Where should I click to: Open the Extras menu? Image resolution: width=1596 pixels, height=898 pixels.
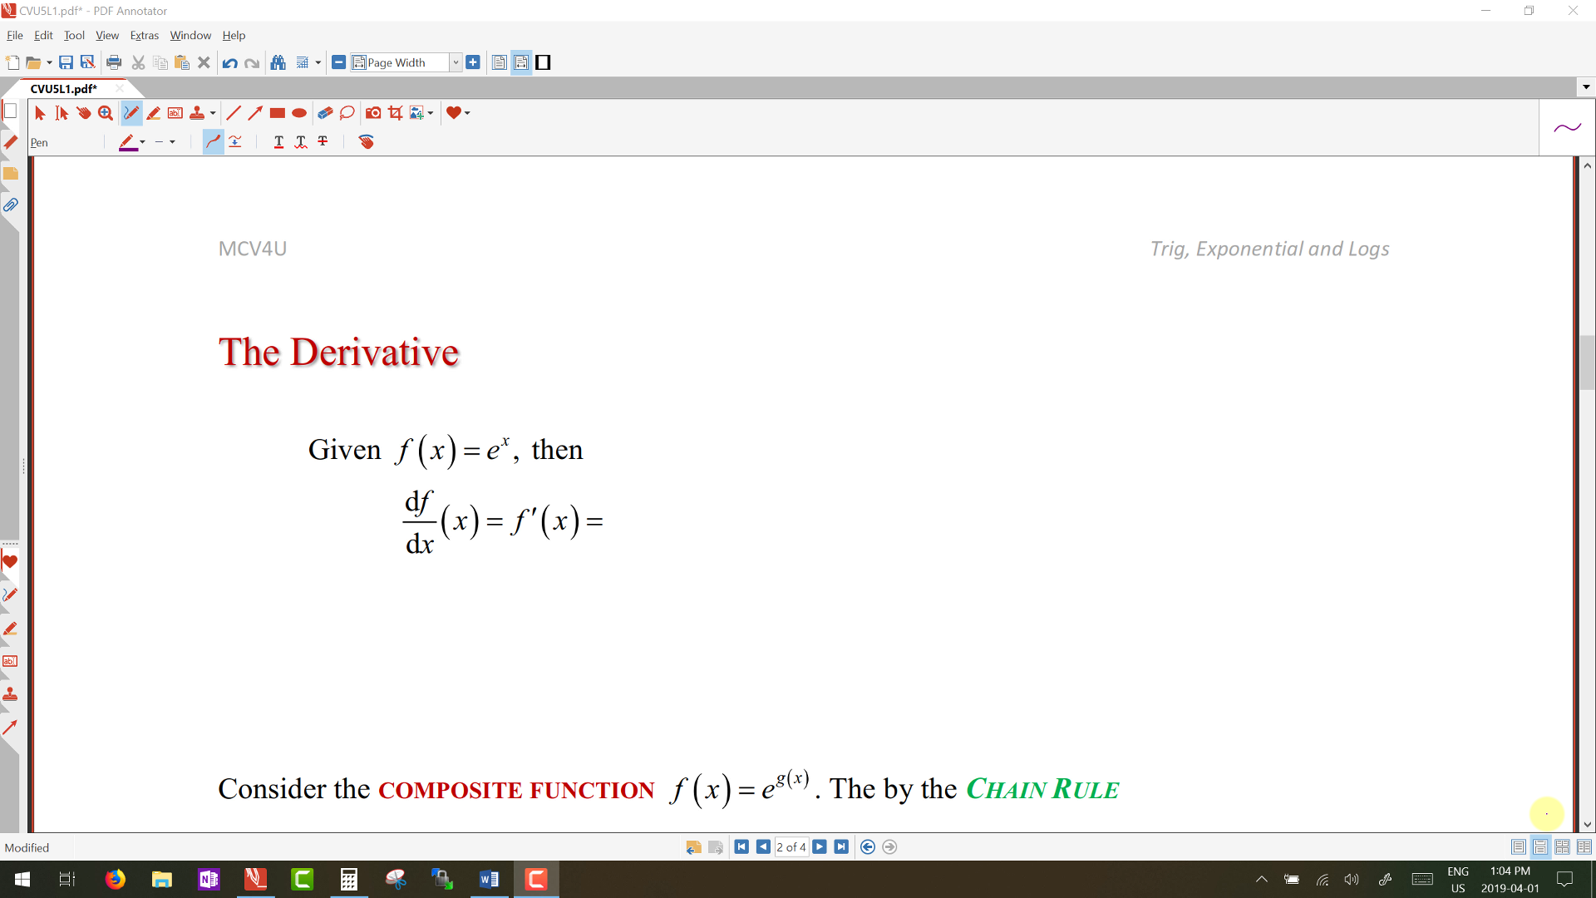144,36
